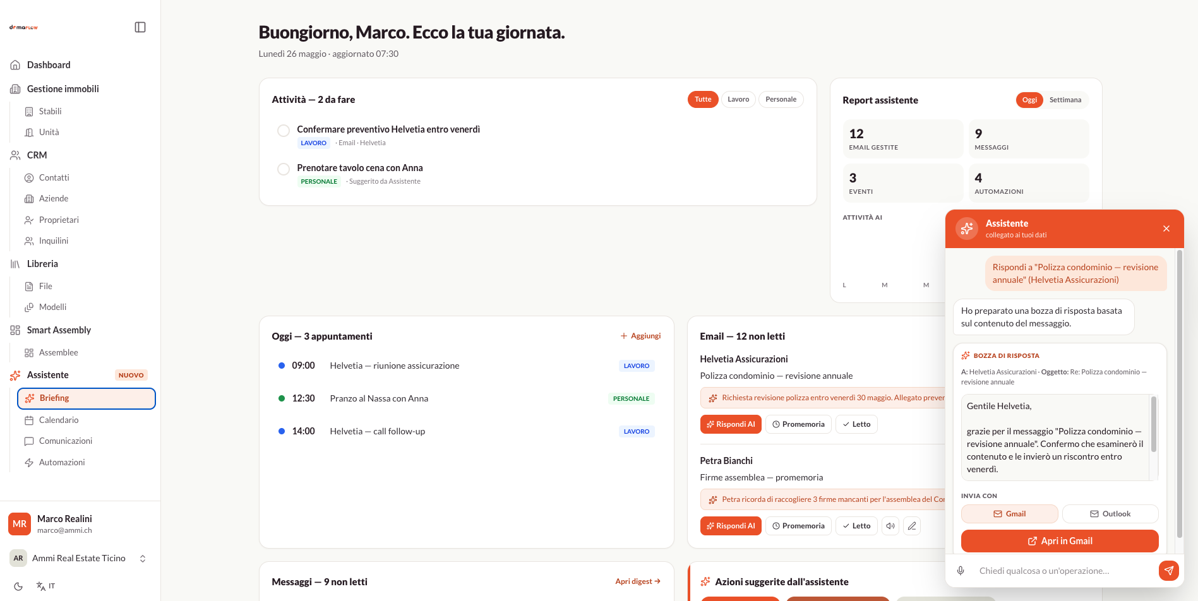
Task: Click Apri in Gmail button
Action: [1060, 541]
